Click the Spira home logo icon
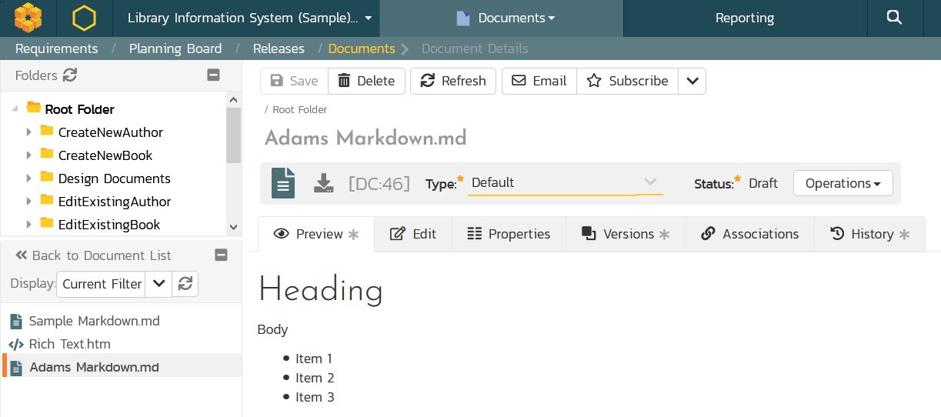This screenshot has height=417, width=941. click(28, 18)
